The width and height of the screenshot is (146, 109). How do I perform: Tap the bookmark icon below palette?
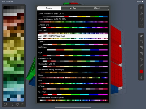(x=13, y=104)
